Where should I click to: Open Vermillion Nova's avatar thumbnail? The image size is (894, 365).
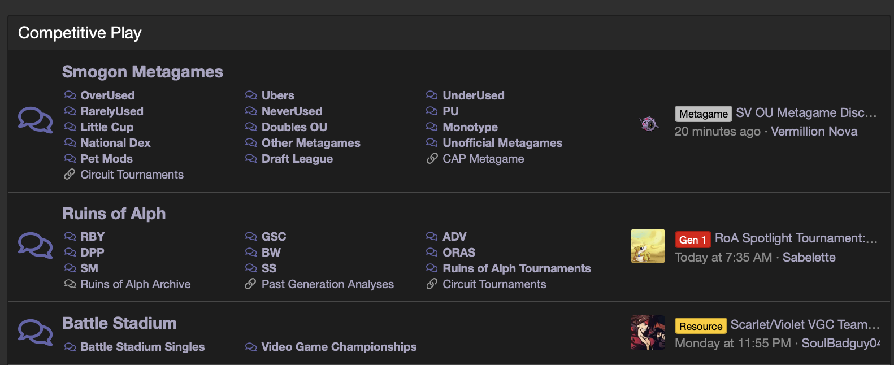point(649,123)
